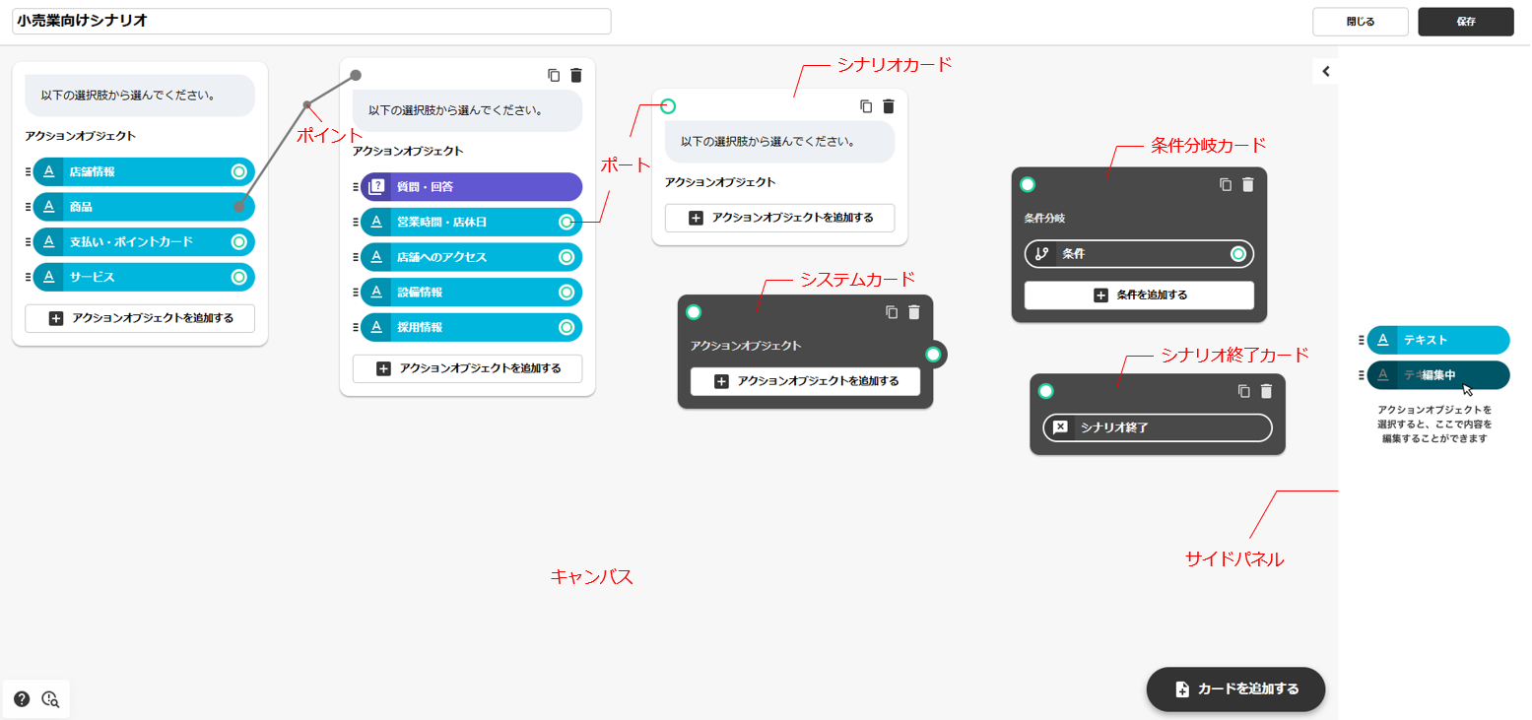This screenshot has width=1532, height=720.
Task: Click the output port on 店舗情報
Action: coord(238,171)
